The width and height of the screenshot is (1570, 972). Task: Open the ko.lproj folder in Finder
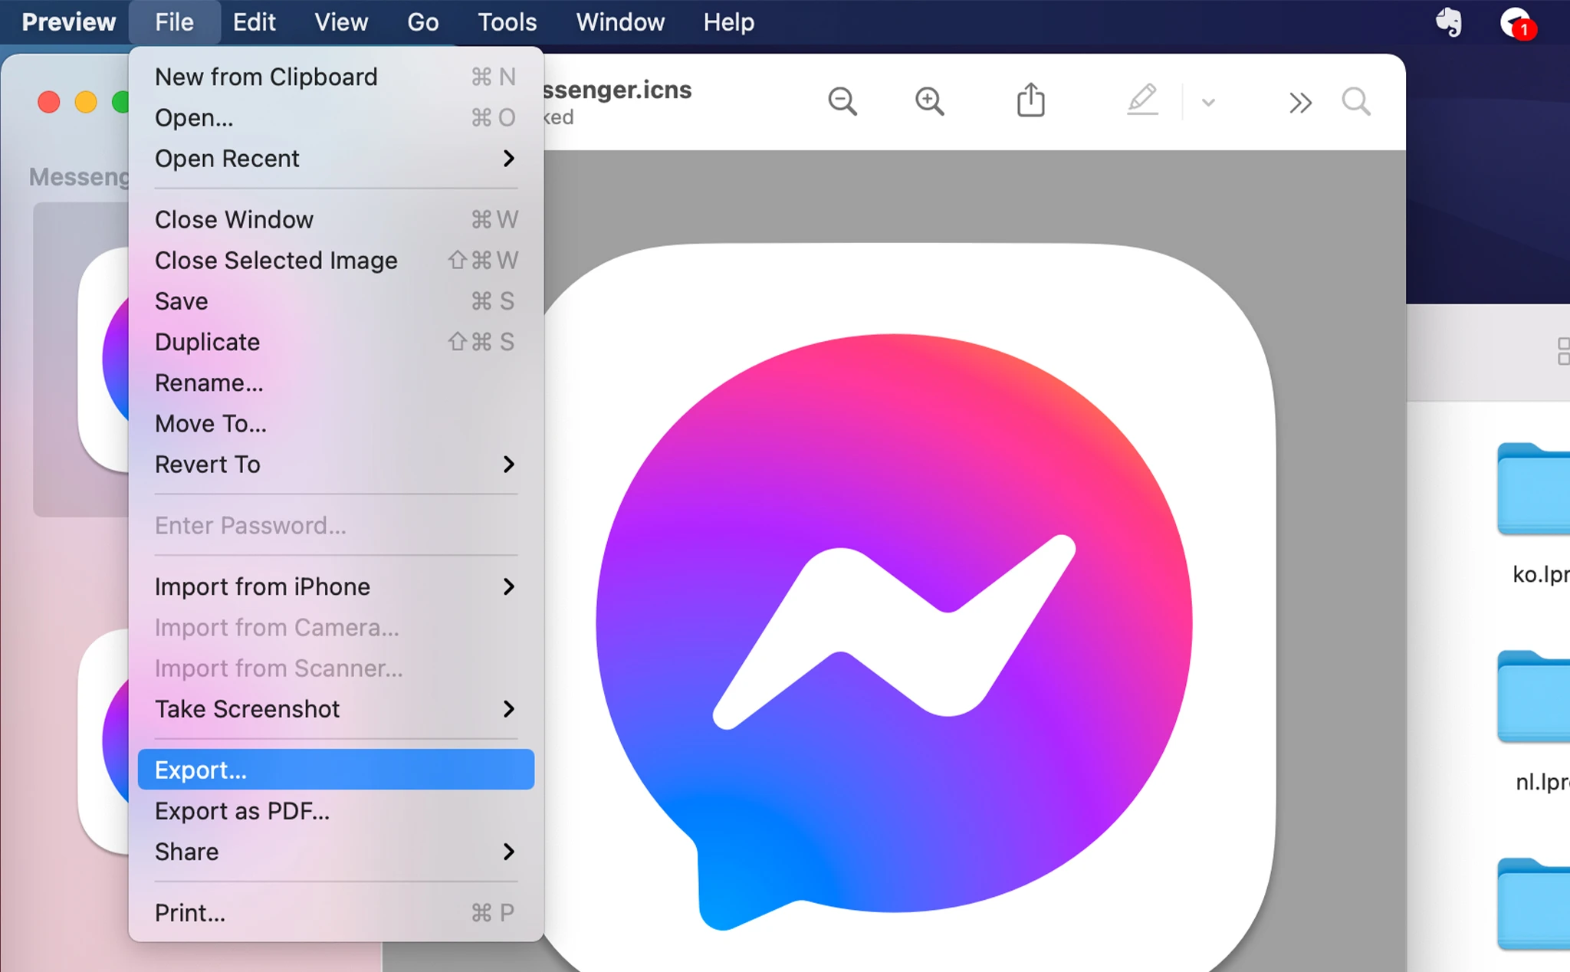[1533, 491]
